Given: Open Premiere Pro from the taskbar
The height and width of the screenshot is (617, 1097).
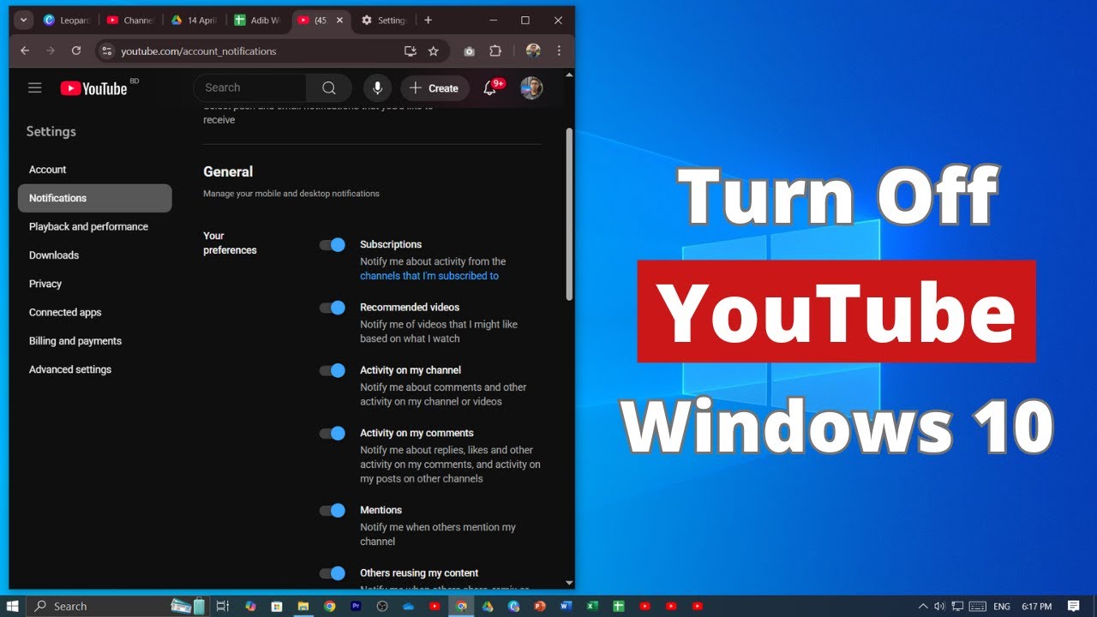Looking at the screenshot, I should 356,606.
